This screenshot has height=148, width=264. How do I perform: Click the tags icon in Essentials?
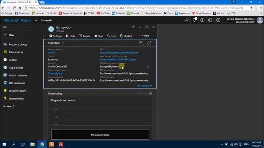149,43
